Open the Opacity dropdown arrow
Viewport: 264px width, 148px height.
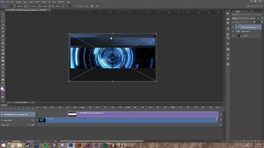coord(262,18)
